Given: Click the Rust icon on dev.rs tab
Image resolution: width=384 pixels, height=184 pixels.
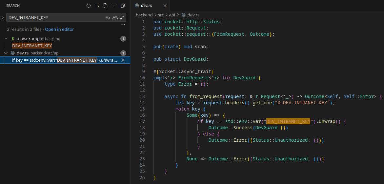Looking at the screenshot, I should click(x=137, y=5).
